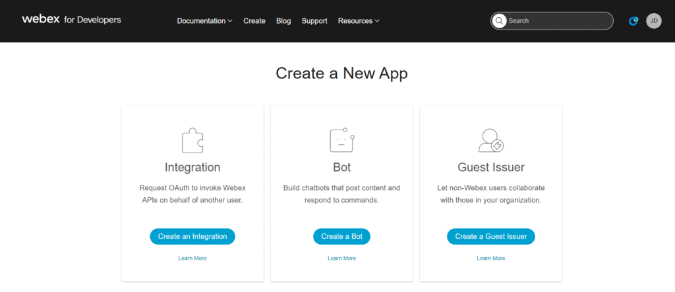
Task: Open Learn More under Bot
Action: (342, 258)
